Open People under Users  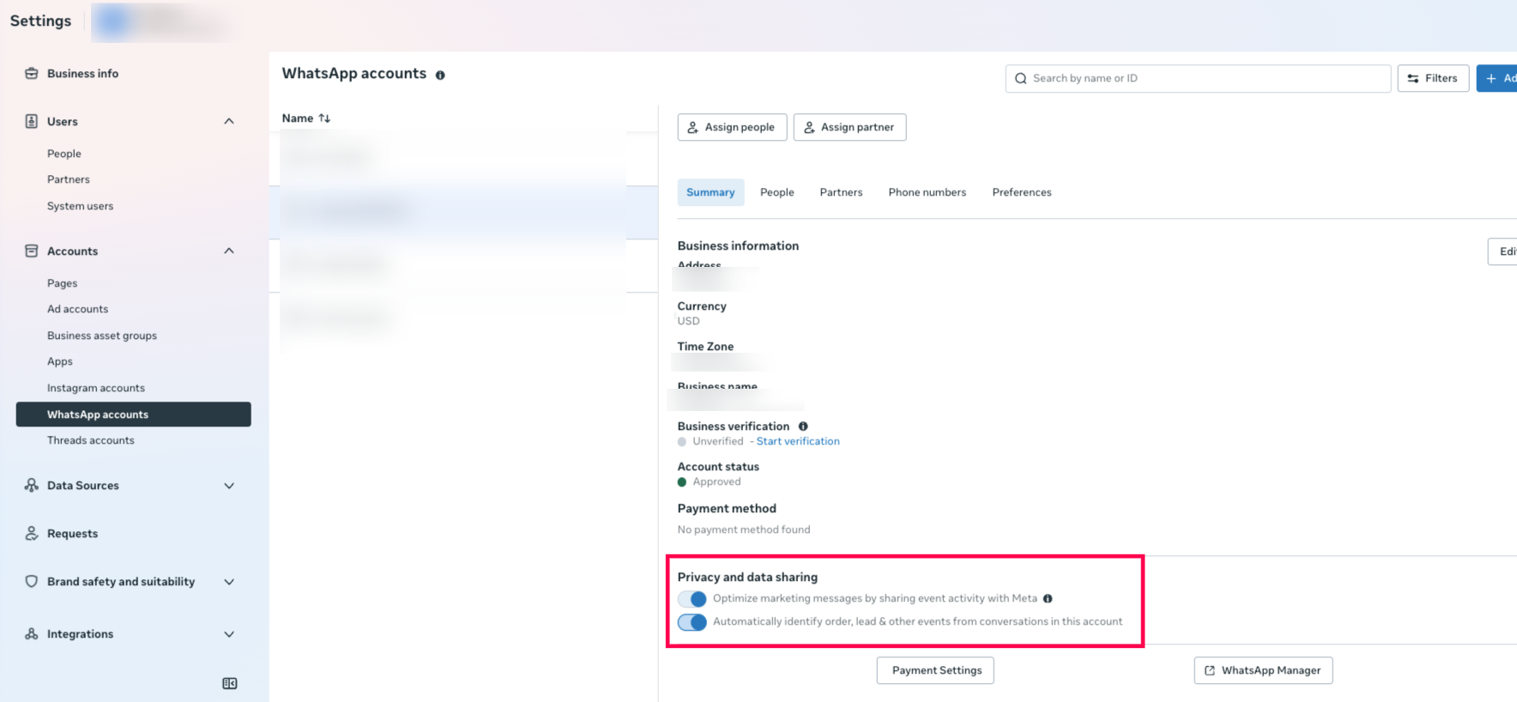(x=64, y=154)
